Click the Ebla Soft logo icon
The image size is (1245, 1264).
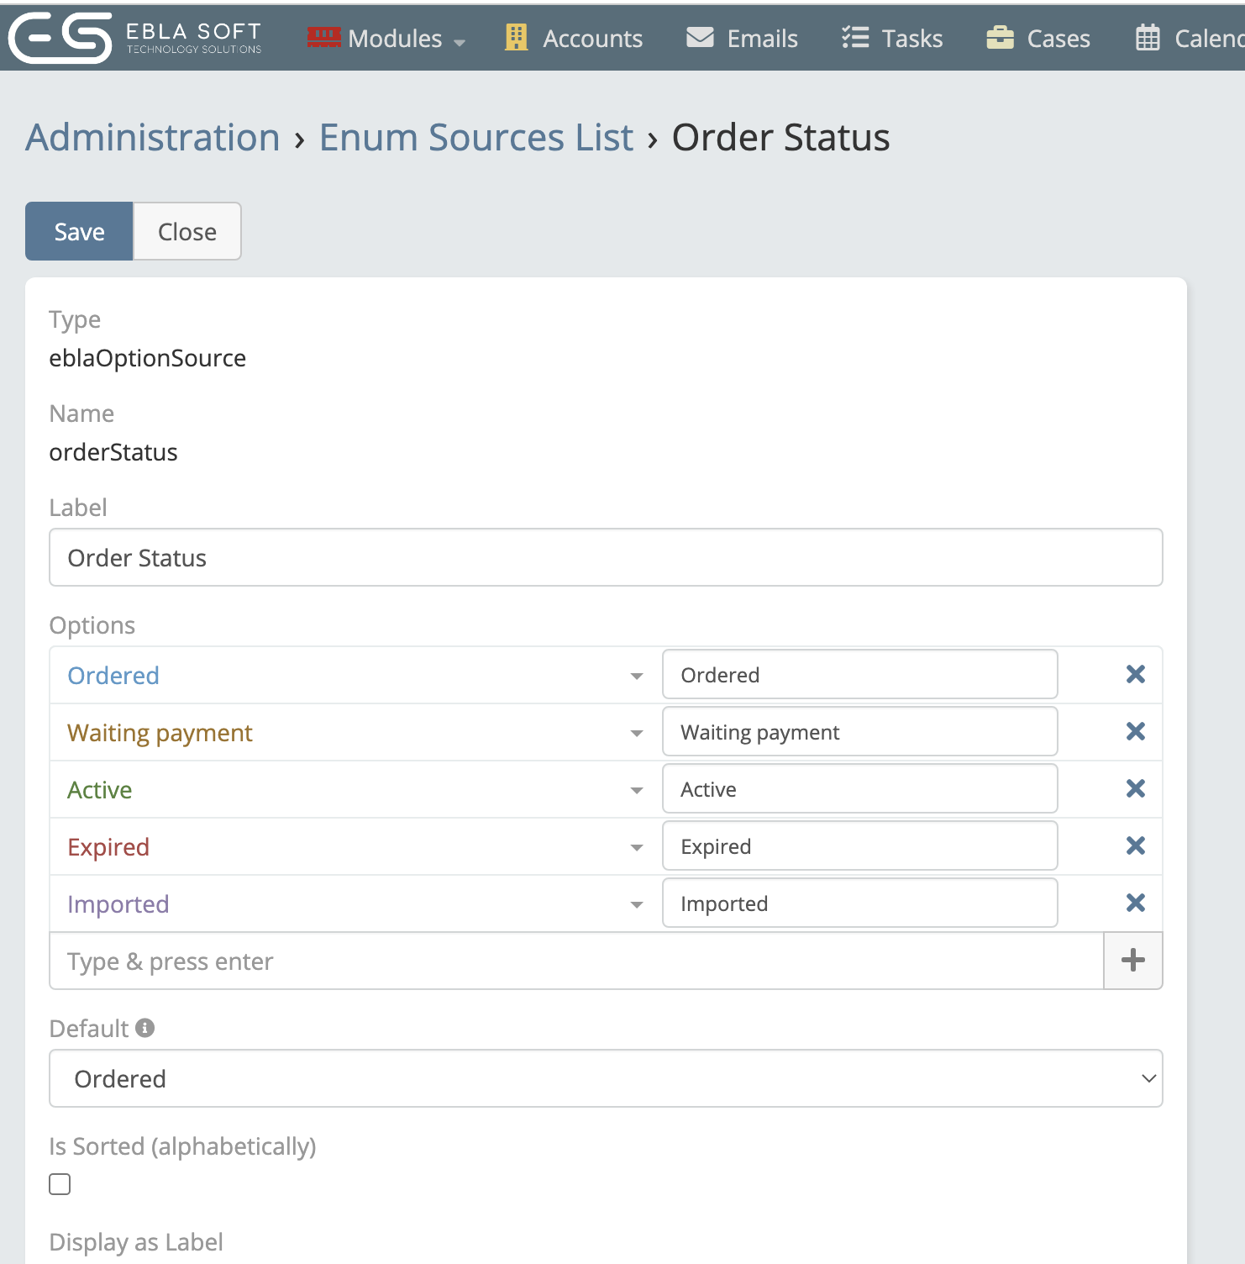(60, 38)
